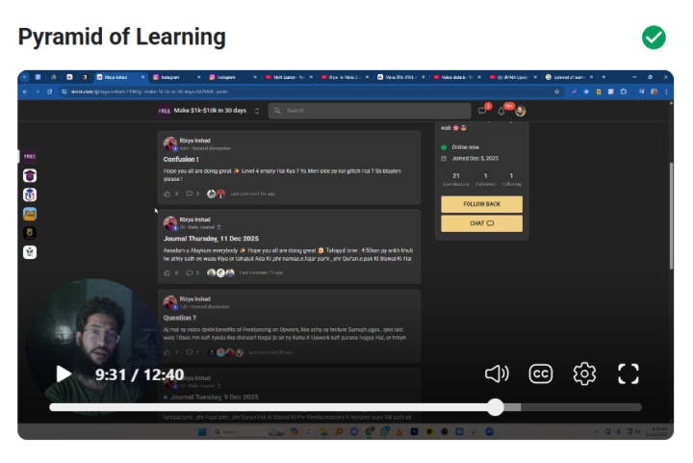
Task: Click the Joined Dec 5, 2025 text
Action: point(475,158)
